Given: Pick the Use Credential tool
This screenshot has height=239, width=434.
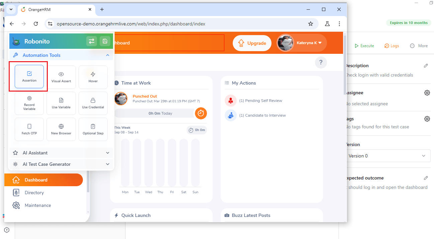Looking at the screenshot, I should pos(93,103).
